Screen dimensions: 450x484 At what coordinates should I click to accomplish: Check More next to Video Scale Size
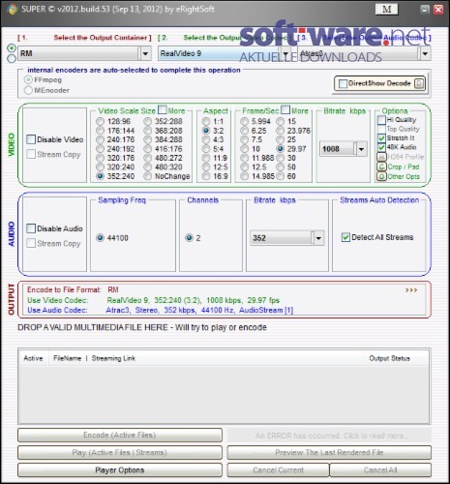[x=163, y=110]
